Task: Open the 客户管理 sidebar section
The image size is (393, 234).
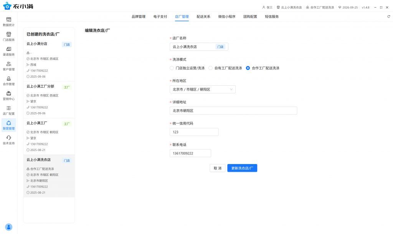Action: [x=8, y=66]
